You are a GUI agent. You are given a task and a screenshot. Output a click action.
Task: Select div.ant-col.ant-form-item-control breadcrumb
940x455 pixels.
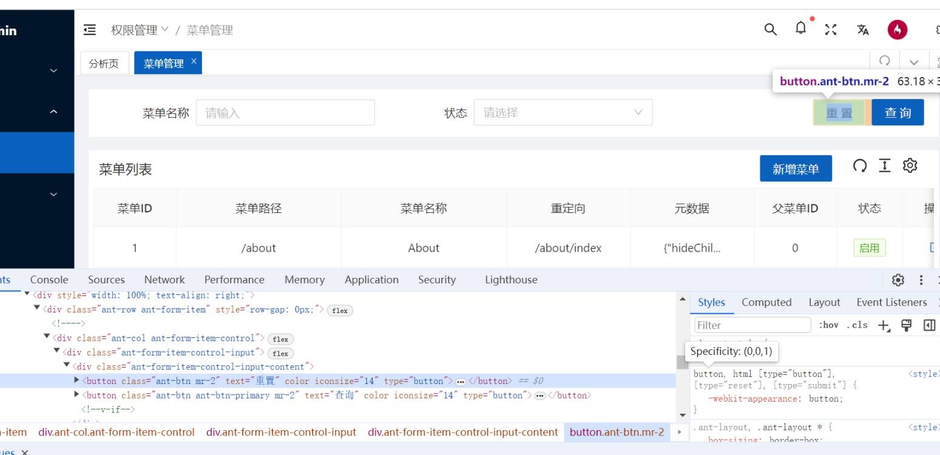tap(117, 433)
